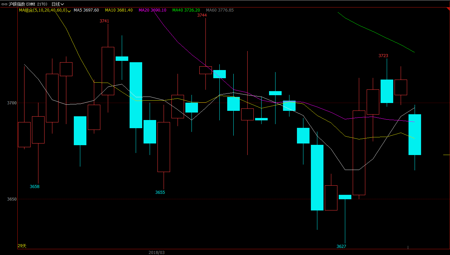Click the MA10 3681.40 legend value
The height and width of the screenshot is (255, 450).
click(x=119, y=10)
